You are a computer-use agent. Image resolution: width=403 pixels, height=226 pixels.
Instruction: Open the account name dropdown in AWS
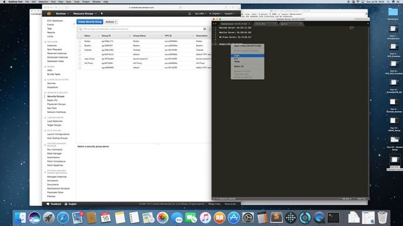(x=200, y=14)
